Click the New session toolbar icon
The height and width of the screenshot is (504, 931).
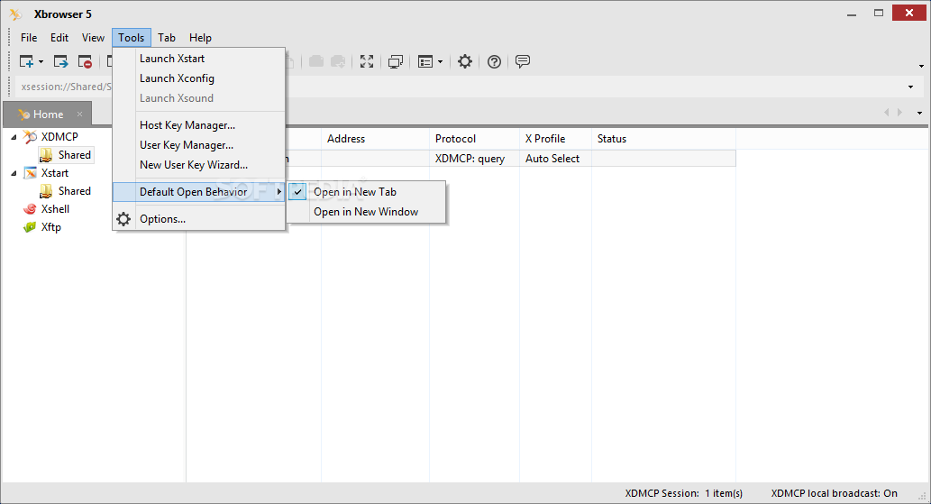[x=26, y=61]
